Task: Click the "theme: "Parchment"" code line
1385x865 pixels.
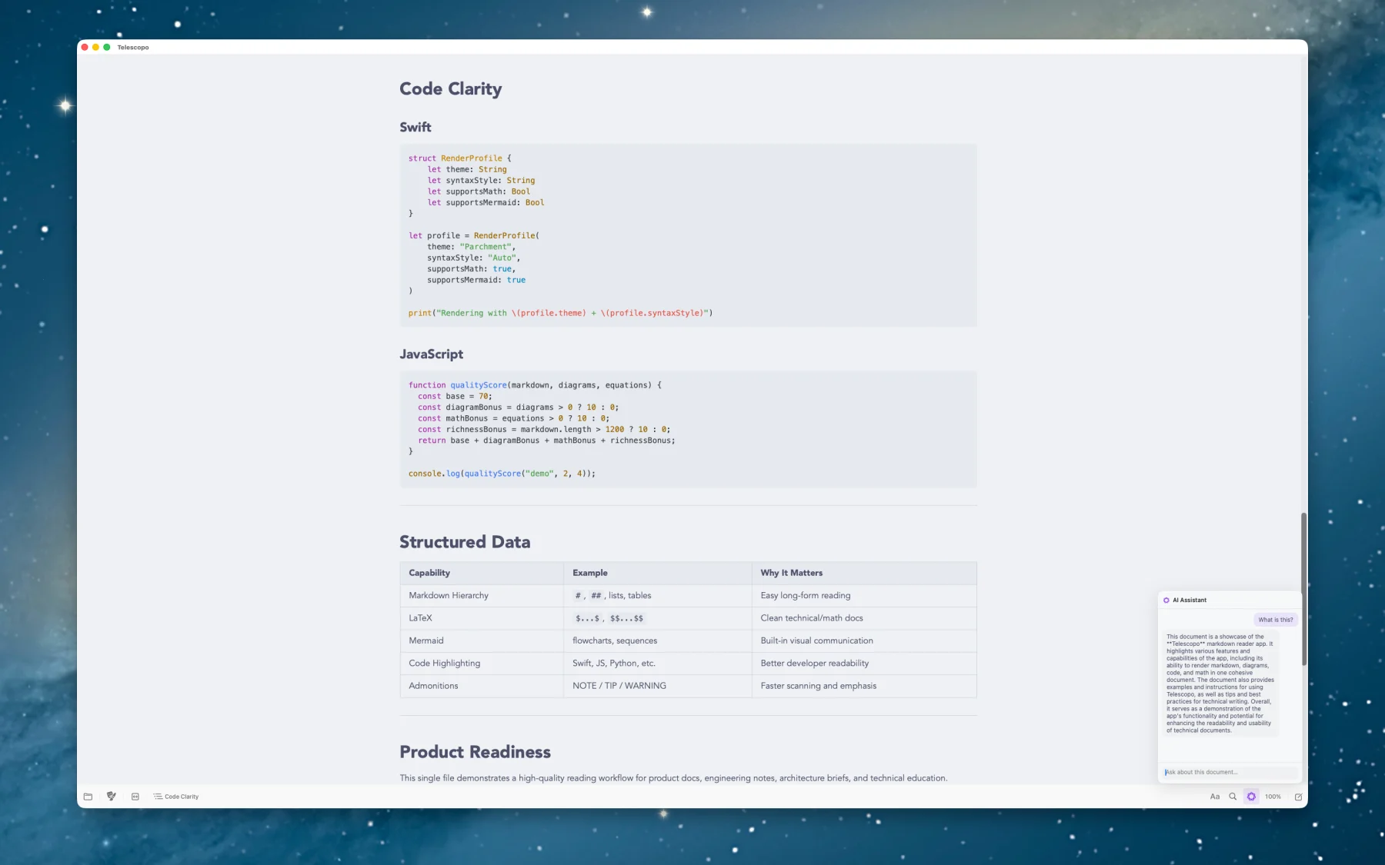Action: (x=472, y=247)
